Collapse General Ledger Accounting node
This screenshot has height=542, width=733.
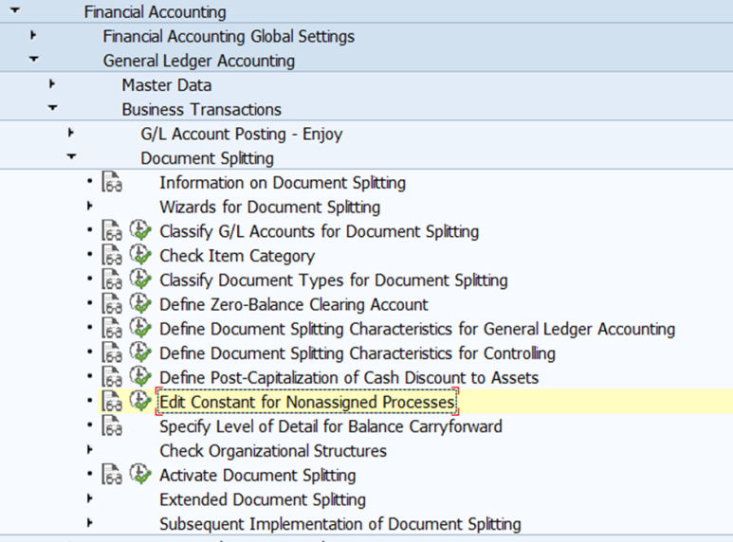33,59
